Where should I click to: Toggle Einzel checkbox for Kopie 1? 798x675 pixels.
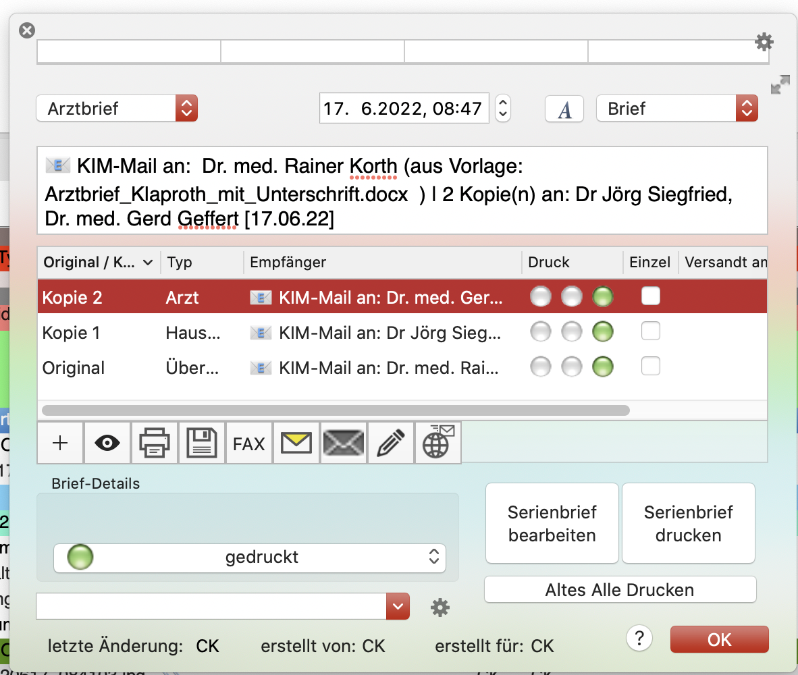tap(650, 331)
